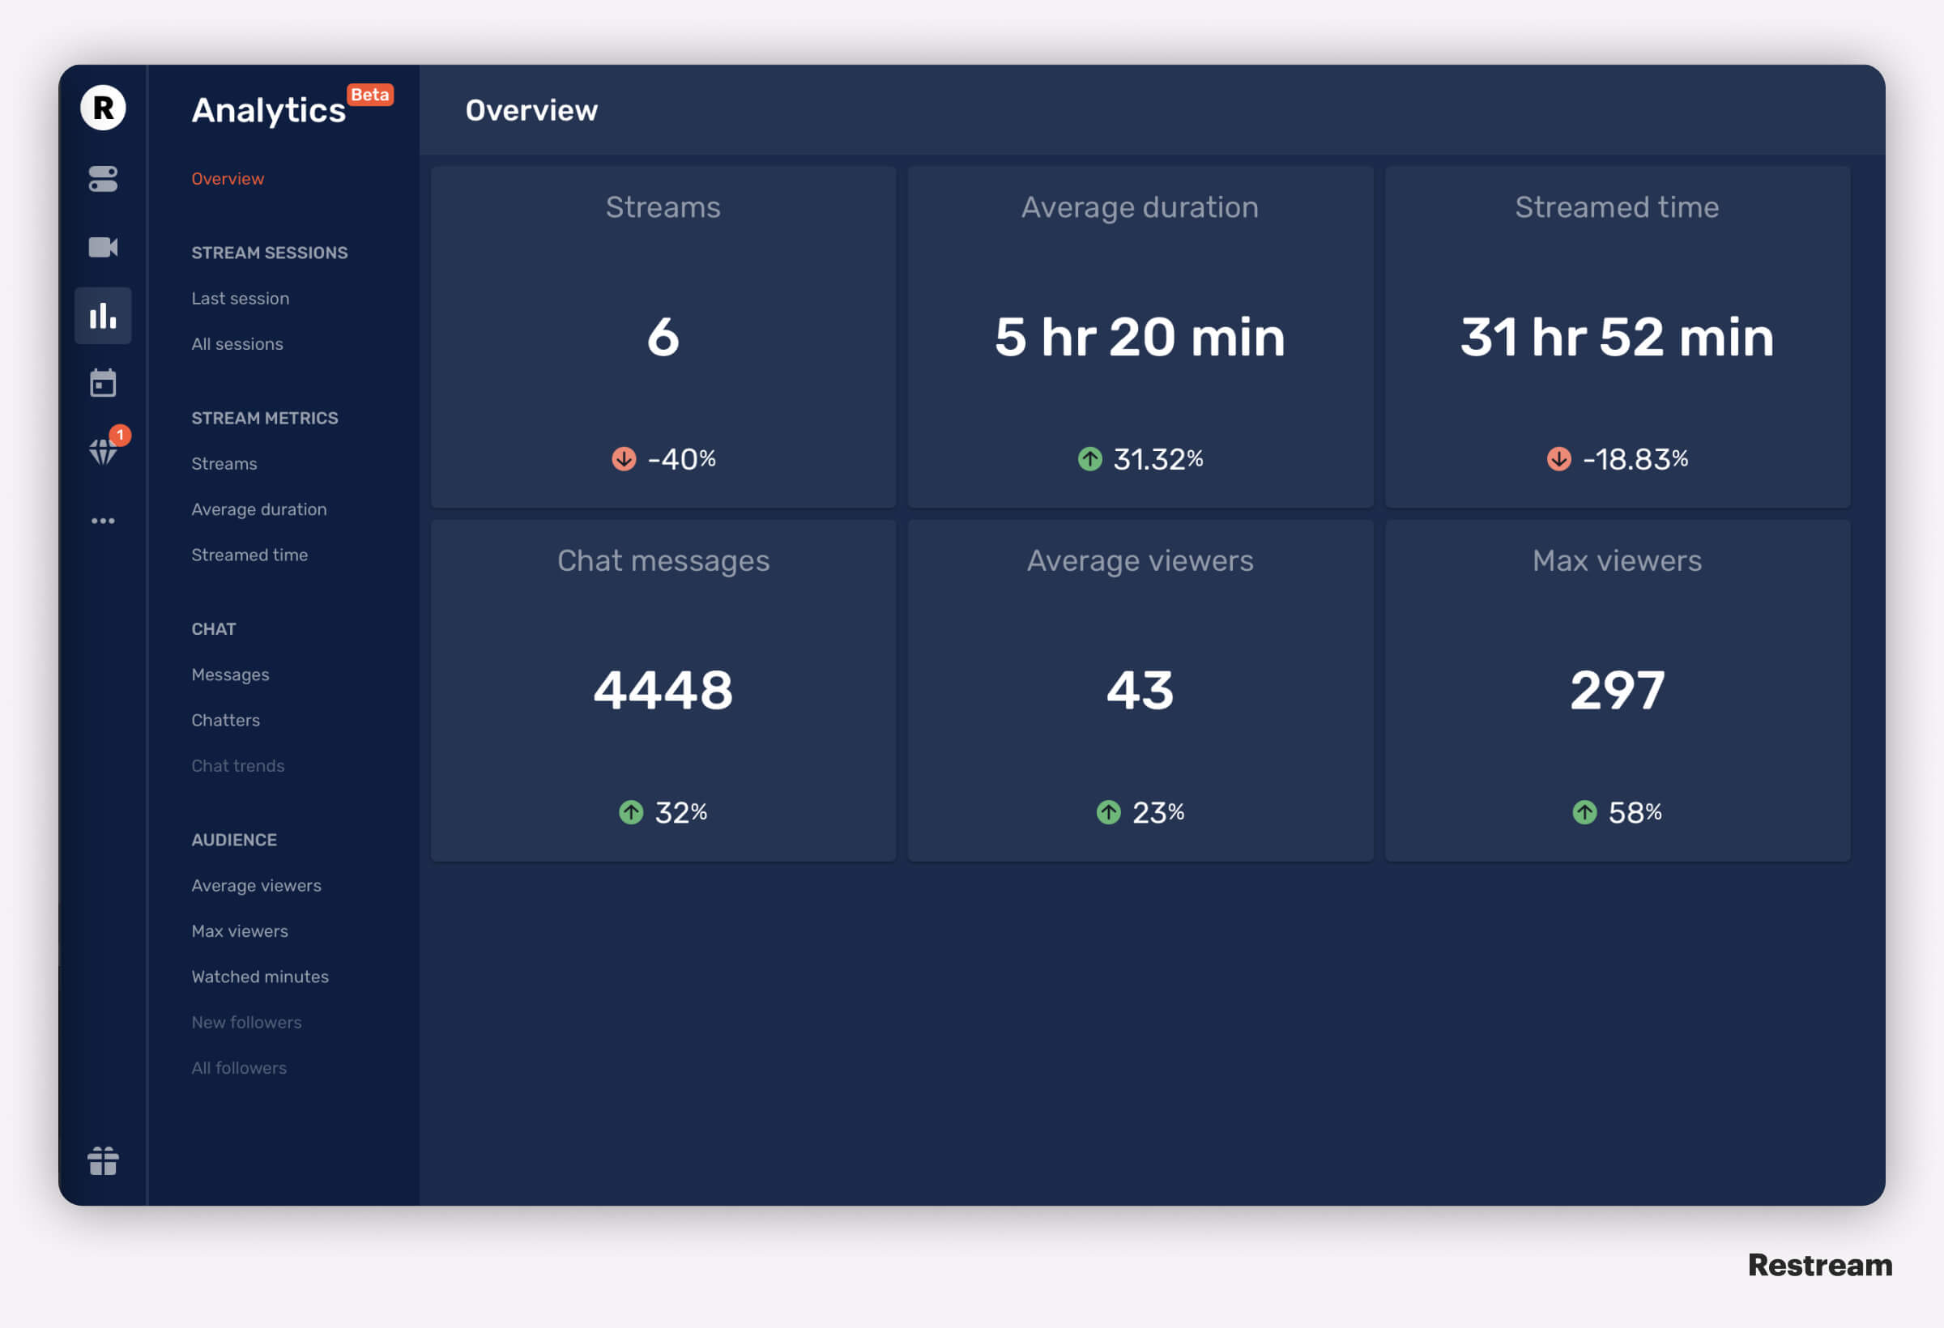Click the gift/rewards icon at bottom sidebar
Screen dimensions: 1944x1328
[x=102, y=1158]
